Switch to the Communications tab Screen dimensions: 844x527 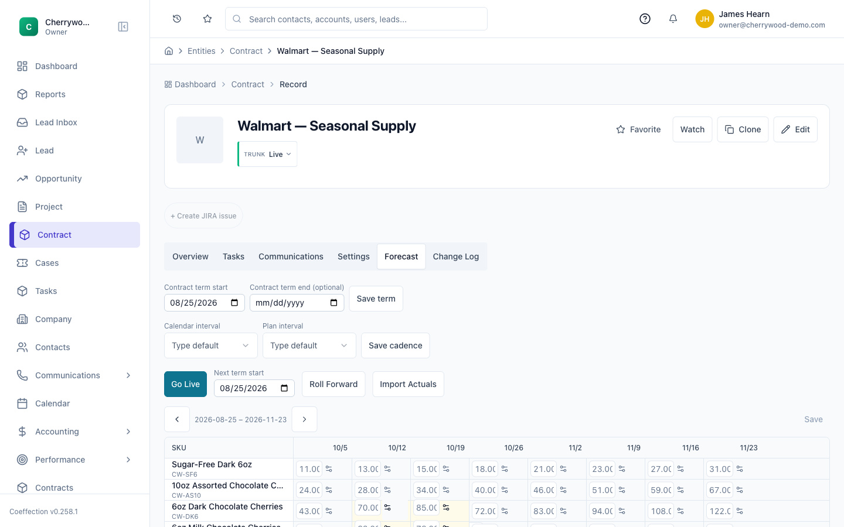291,256
